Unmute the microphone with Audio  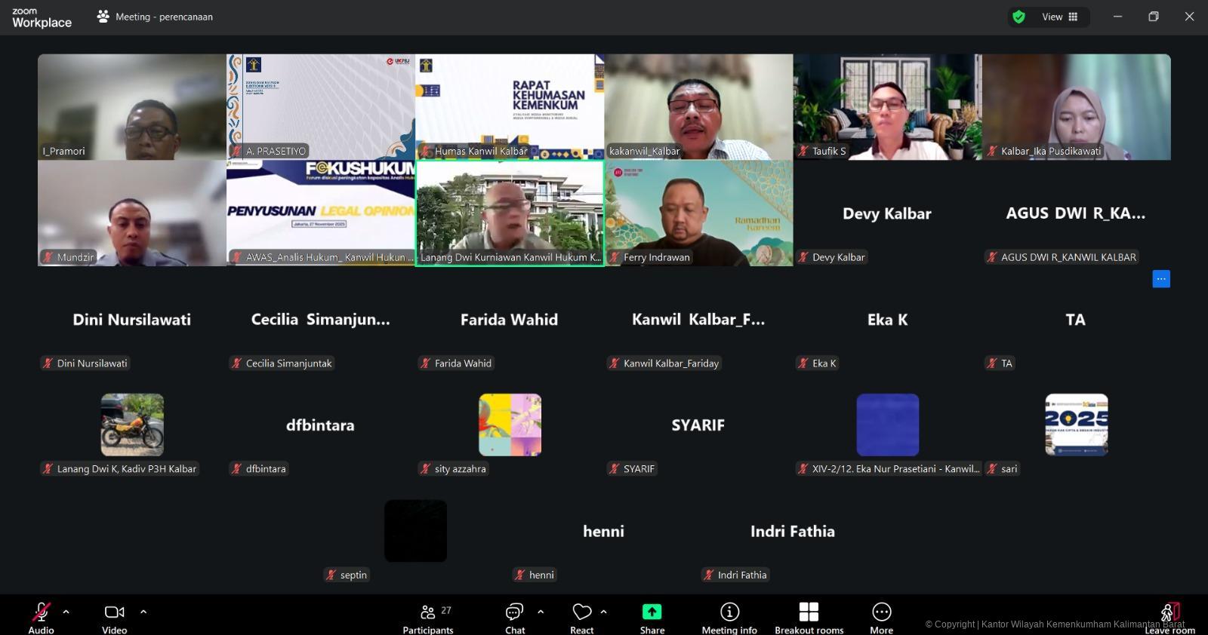[41, 618]
